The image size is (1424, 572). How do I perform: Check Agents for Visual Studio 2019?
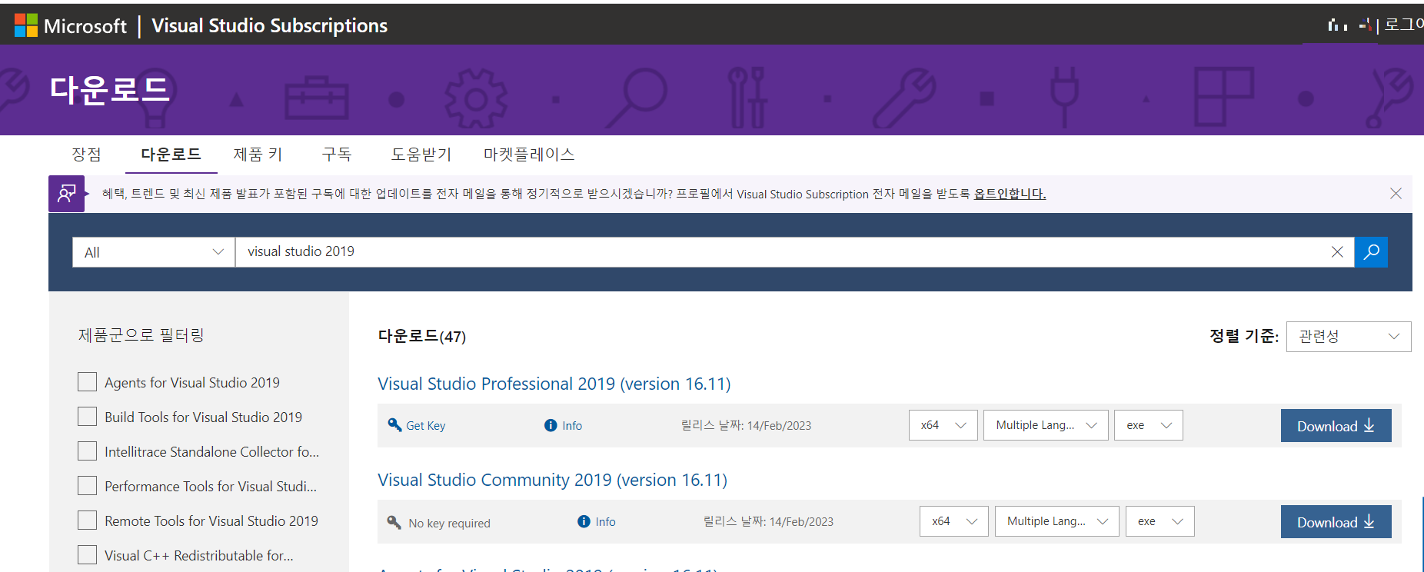tap(88, 382)
